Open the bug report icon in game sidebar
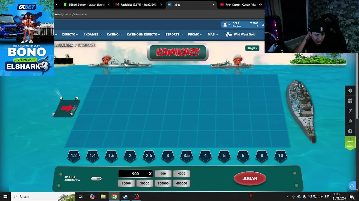Image resolution: width=359 pixels, height=201 pixels. (350, 90)
